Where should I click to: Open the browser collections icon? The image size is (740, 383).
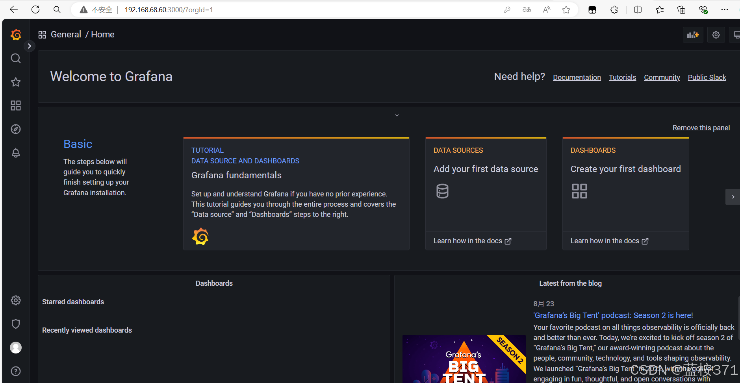tap(681, 10)
